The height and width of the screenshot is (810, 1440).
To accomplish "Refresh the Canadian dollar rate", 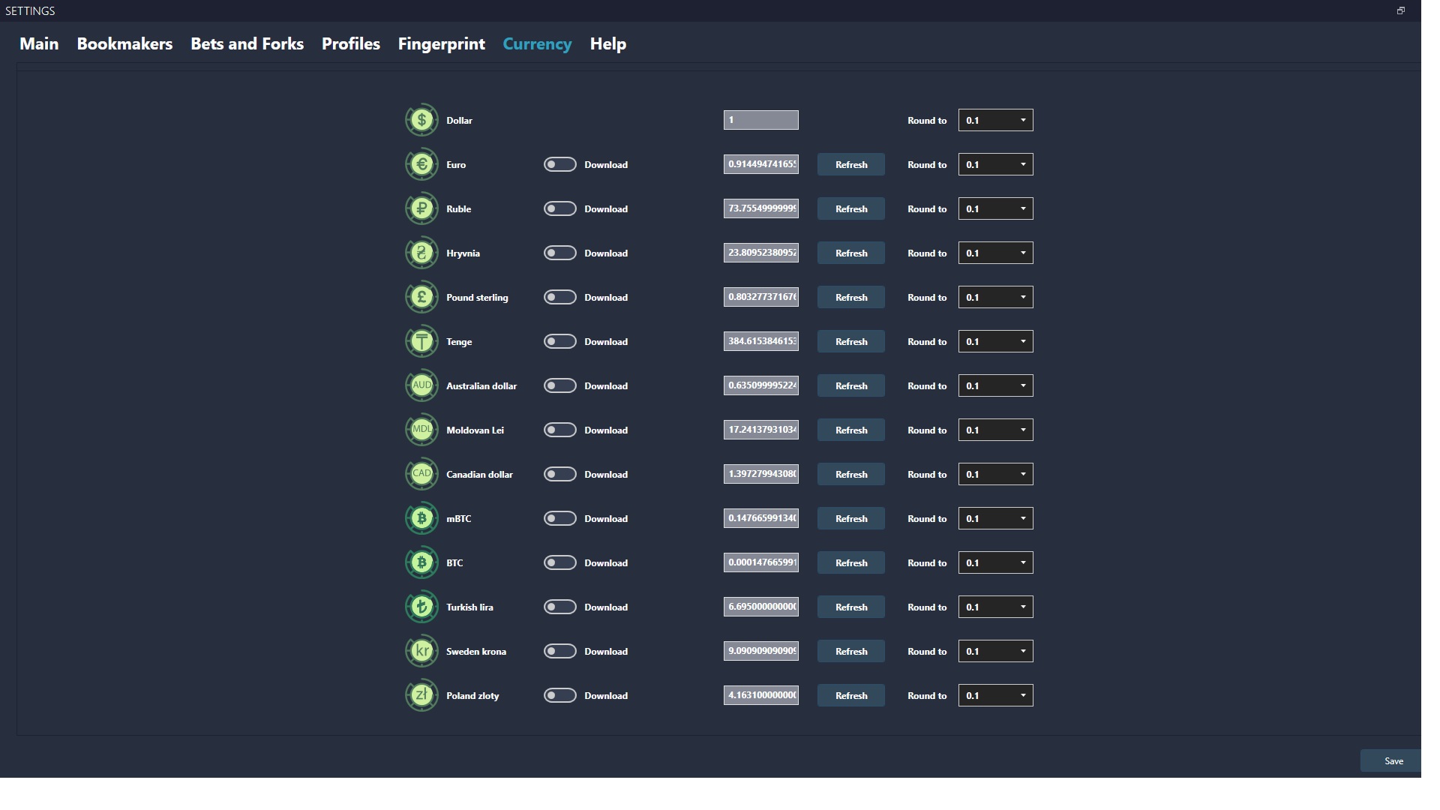I will pyautogui.click(x=851, y=474).
